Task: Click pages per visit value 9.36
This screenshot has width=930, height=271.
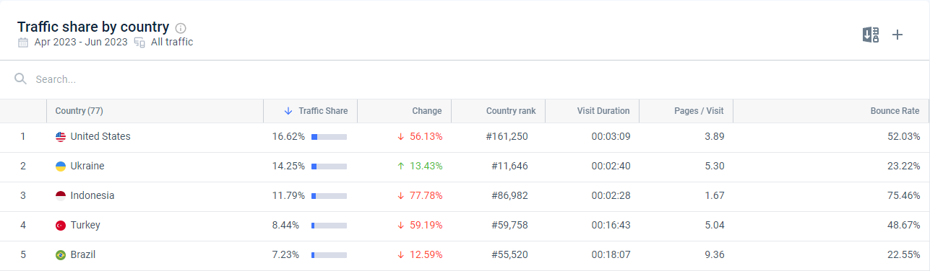Action: 715,254
